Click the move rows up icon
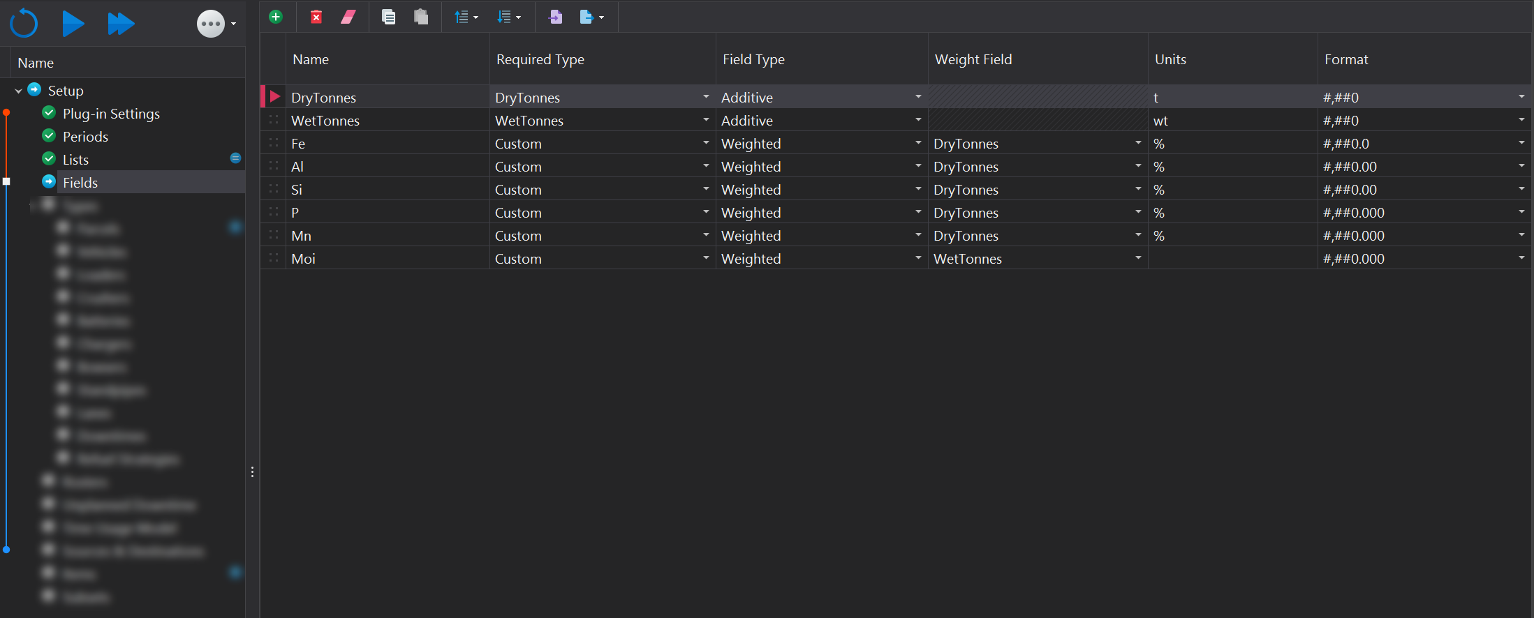 pos(462,17)
